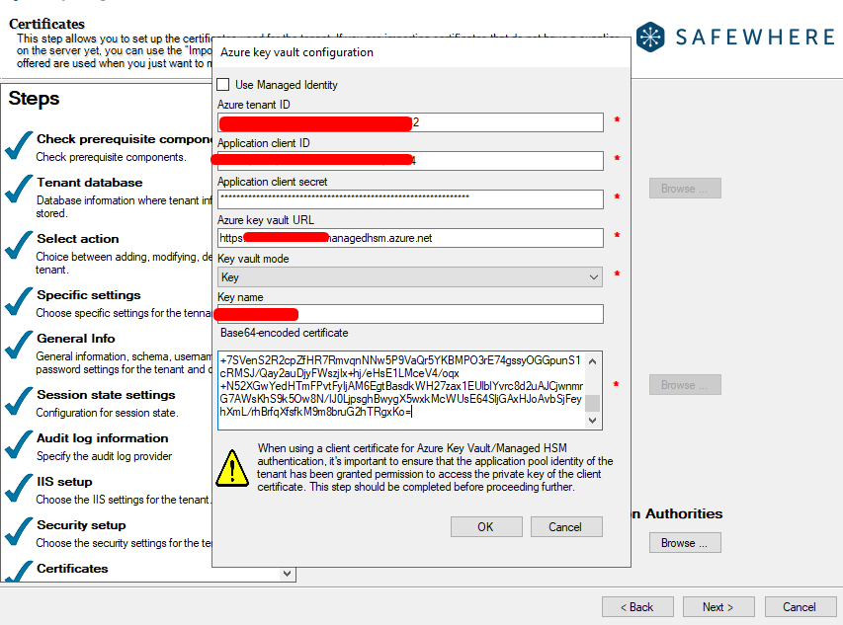
Task: Click the Browse button near Authorities
Action: click(685, 542)
